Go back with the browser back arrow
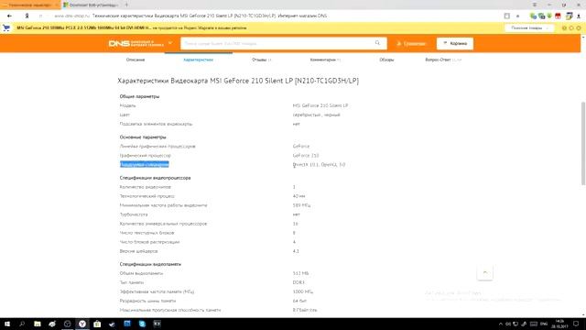 click(9, 16)
